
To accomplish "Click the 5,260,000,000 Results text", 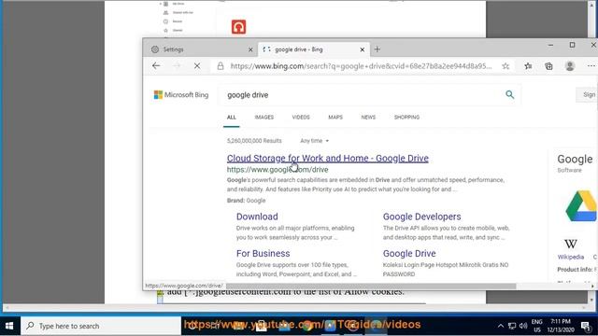I will (x=254, y=141).
